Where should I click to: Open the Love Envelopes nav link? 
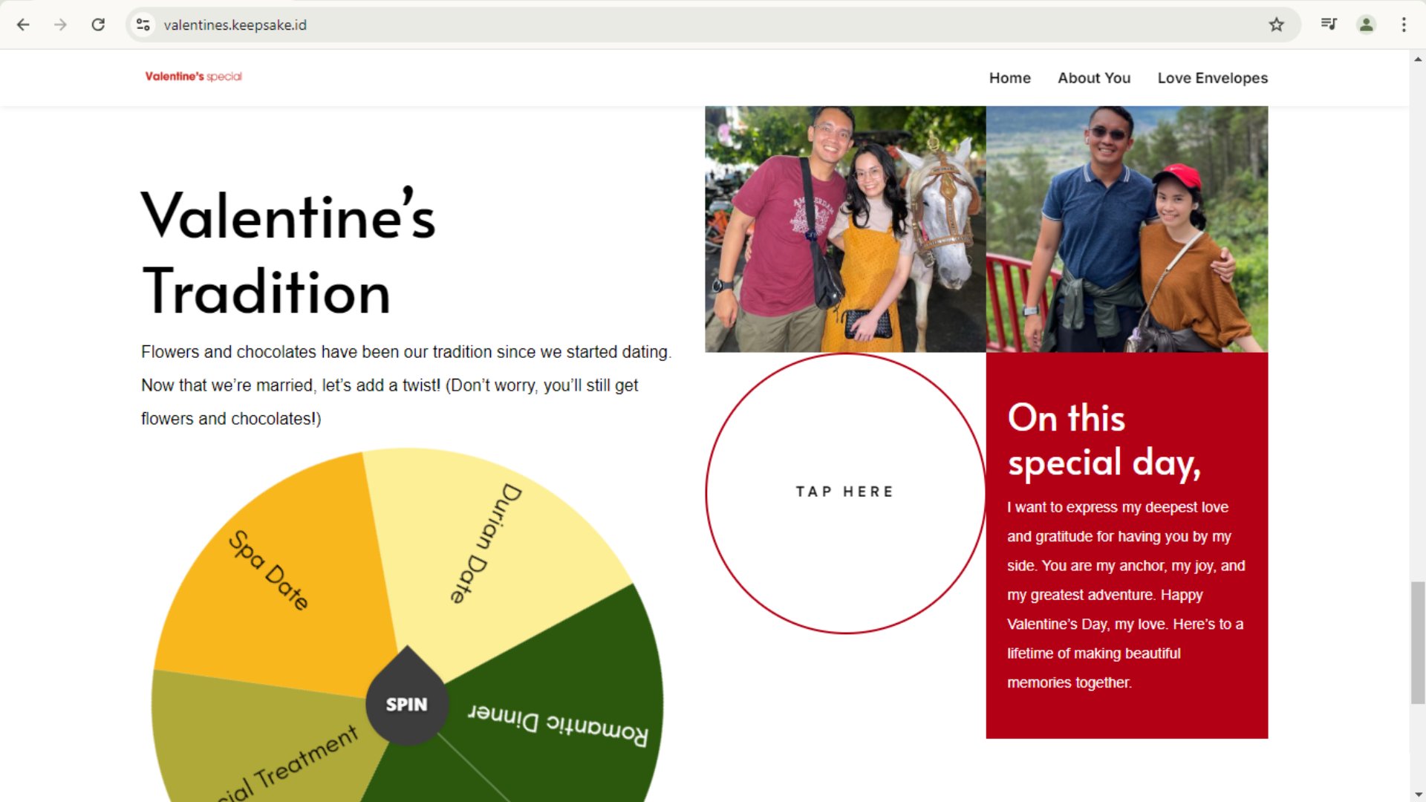pyautogui.click(x=1212, y=78)
